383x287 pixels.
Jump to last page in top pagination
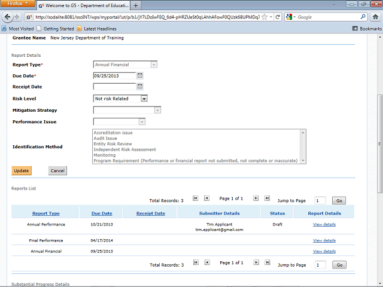click(267, 198)
